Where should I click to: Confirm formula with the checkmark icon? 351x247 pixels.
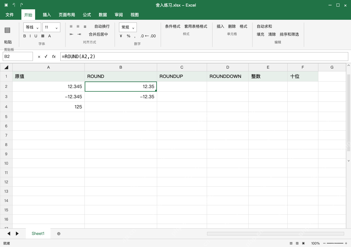click(x=46, y=57)
